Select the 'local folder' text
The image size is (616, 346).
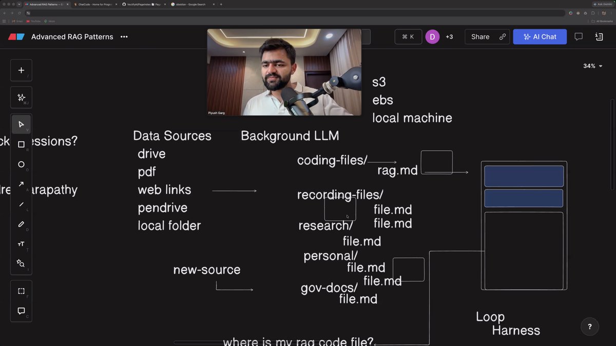(x=169, y=226)
